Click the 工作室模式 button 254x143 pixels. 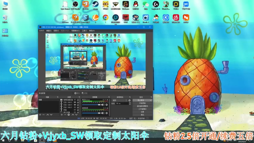pos(142,109)
